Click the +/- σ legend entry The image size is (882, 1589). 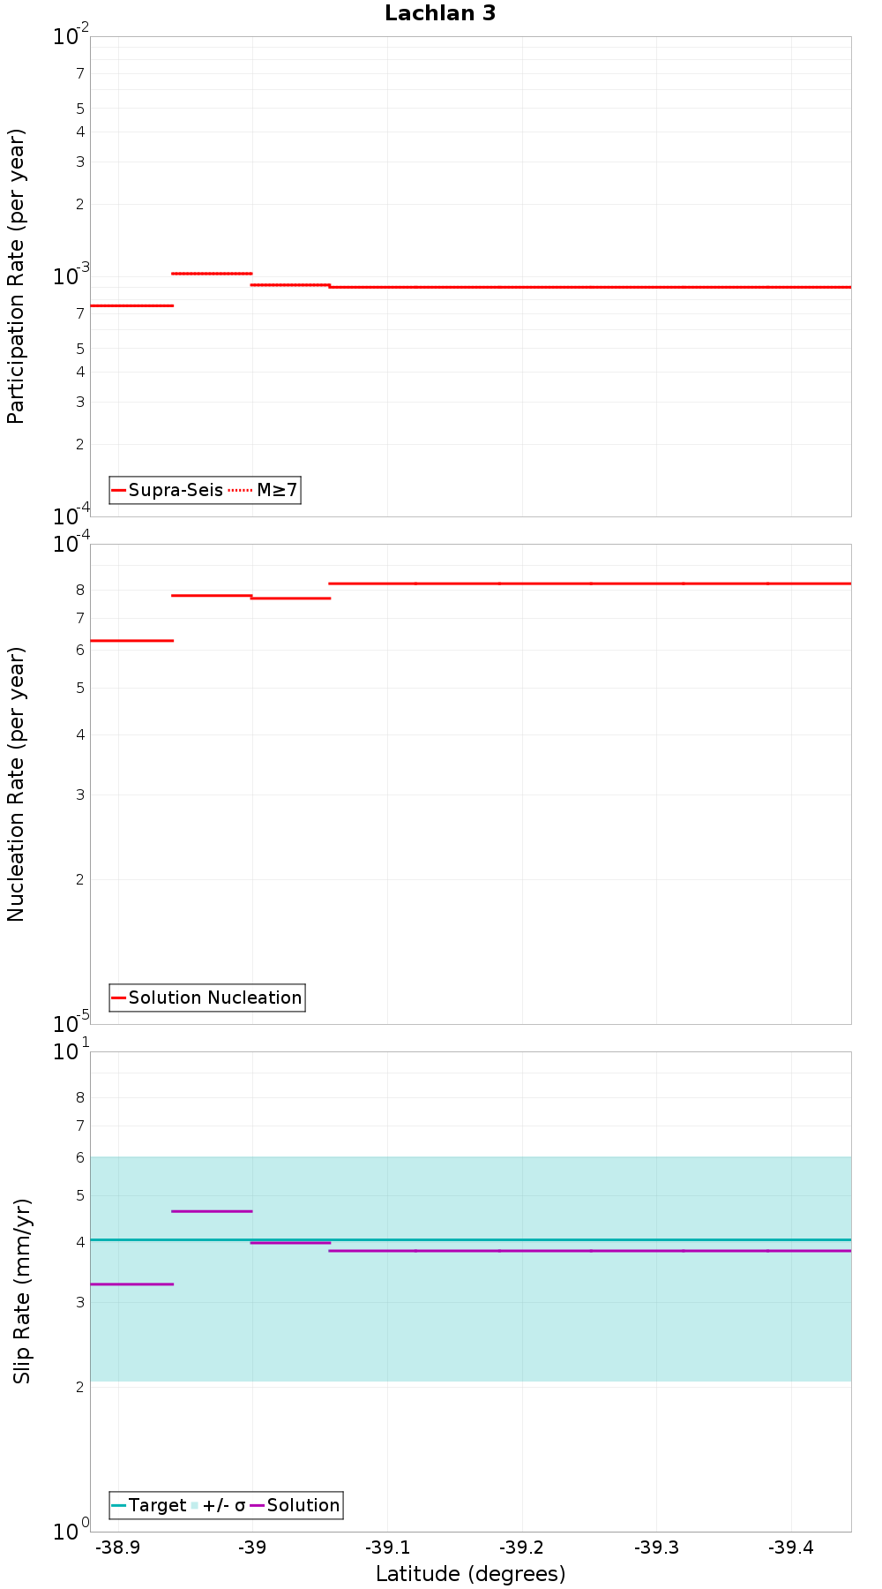coord(218,1505)
